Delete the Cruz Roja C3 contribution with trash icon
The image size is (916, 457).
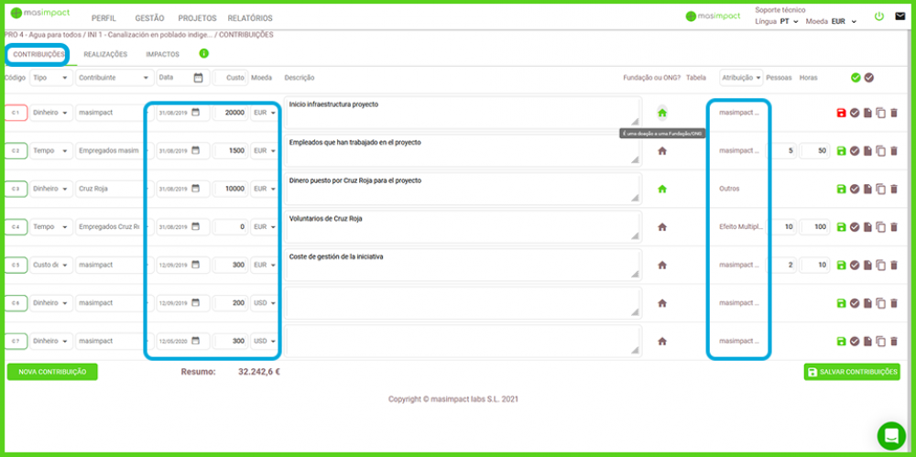(894, 189)
